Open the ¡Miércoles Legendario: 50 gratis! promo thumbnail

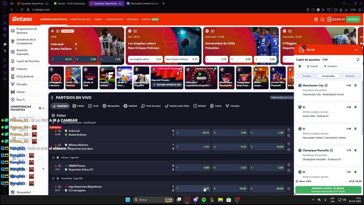click(201, 78)
